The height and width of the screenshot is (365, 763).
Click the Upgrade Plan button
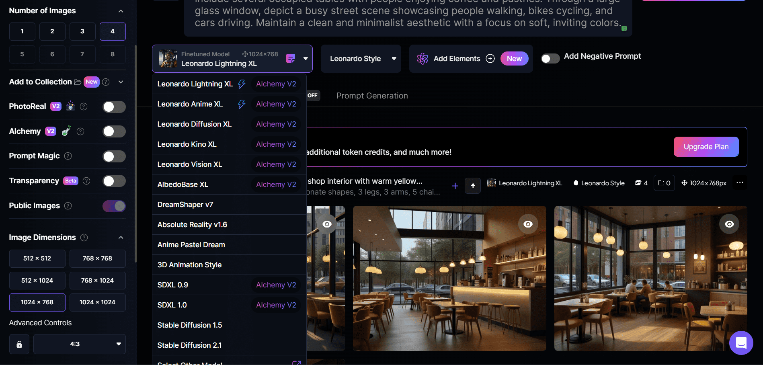[706, 146]
